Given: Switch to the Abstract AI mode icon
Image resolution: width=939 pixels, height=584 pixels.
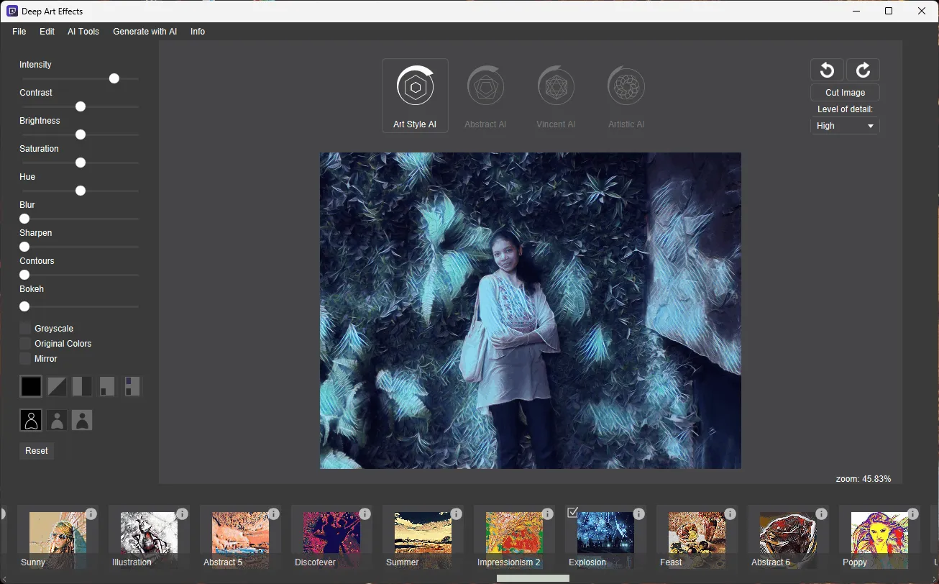Looking at the screenshot, I should click(x=485, y=88).
